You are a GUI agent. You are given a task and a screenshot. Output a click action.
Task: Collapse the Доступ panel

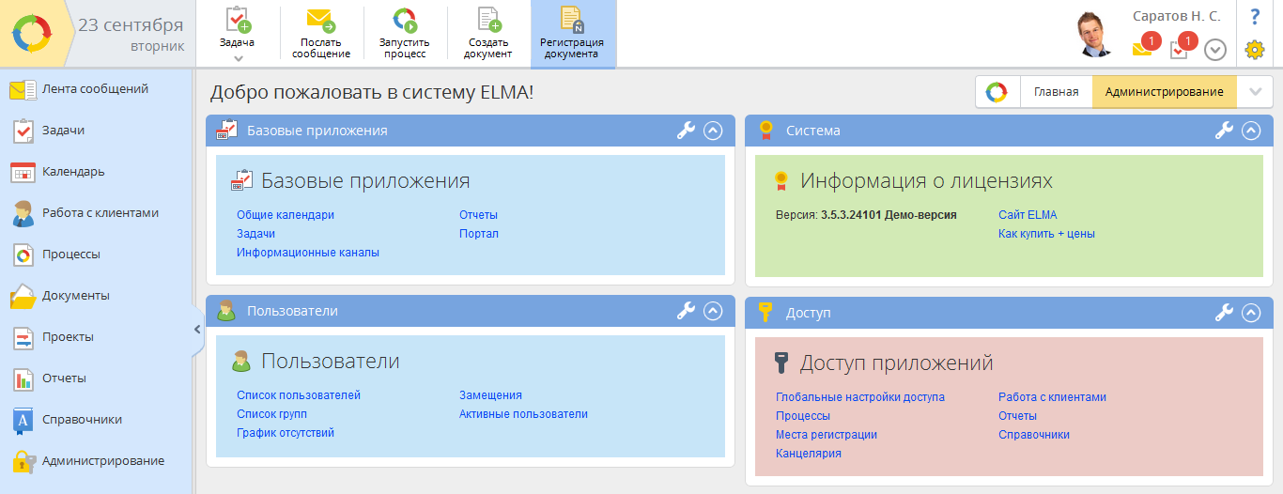[x=1250, y=313]
